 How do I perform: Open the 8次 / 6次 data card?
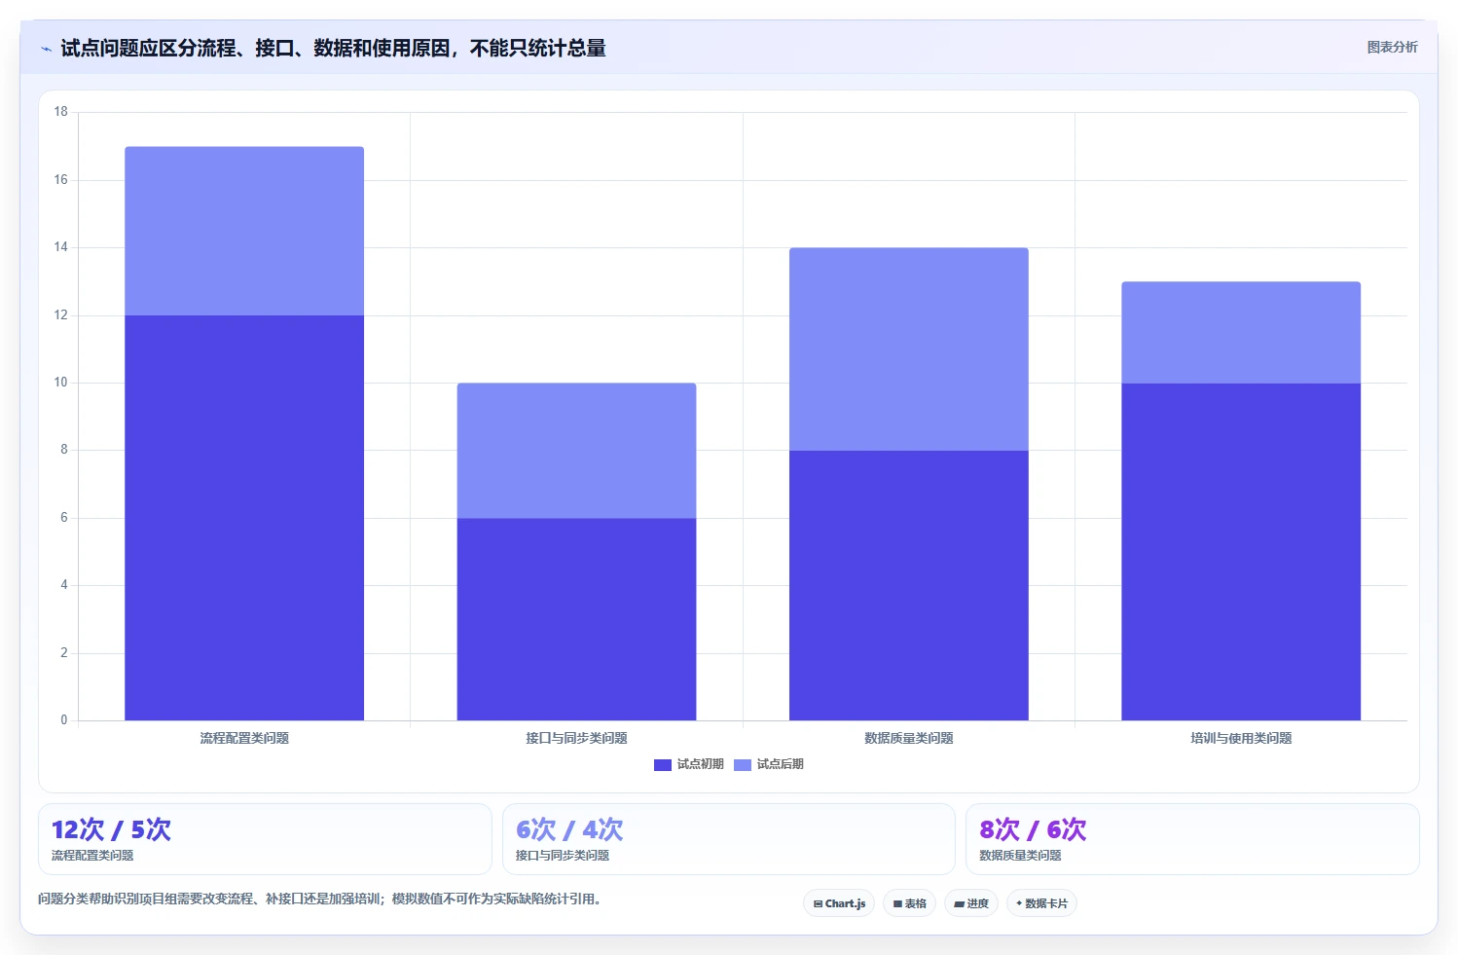(x=1192, y=839)
